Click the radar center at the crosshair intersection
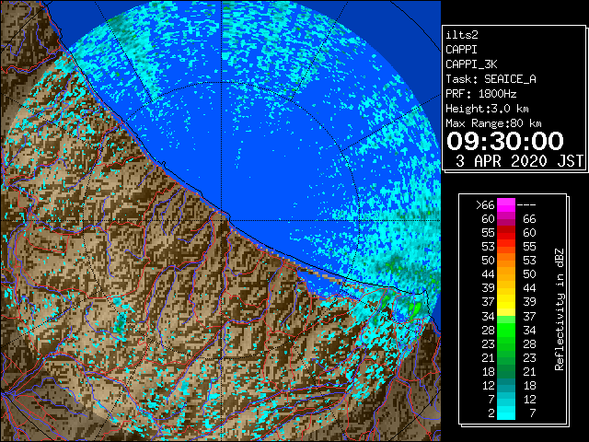Image resolution: width=589 pixels, height=442 pixels. tap(222, 221)
